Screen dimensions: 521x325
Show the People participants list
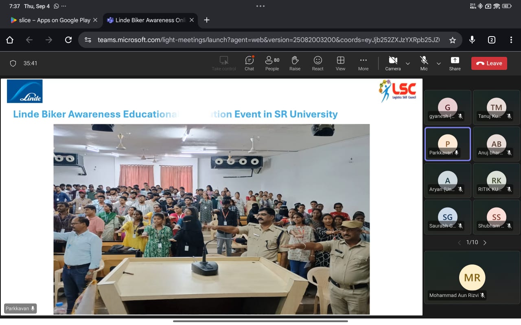tap(272, 63)
